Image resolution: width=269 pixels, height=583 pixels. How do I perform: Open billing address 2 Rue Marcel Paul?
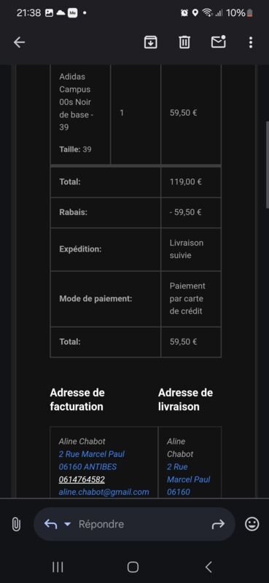pyautogui.click(x=92, y=454)
